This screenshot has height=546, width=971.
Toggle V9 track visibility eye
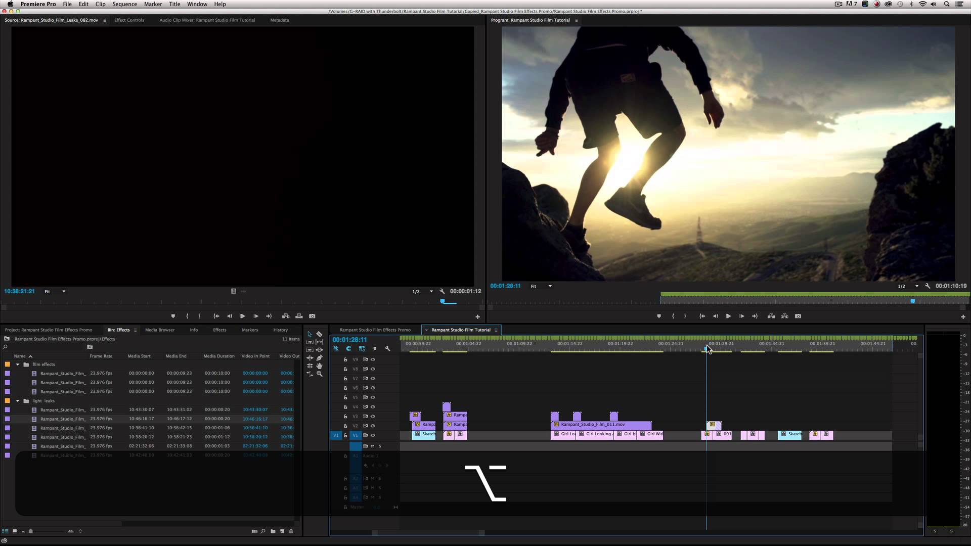coord(373,359)
